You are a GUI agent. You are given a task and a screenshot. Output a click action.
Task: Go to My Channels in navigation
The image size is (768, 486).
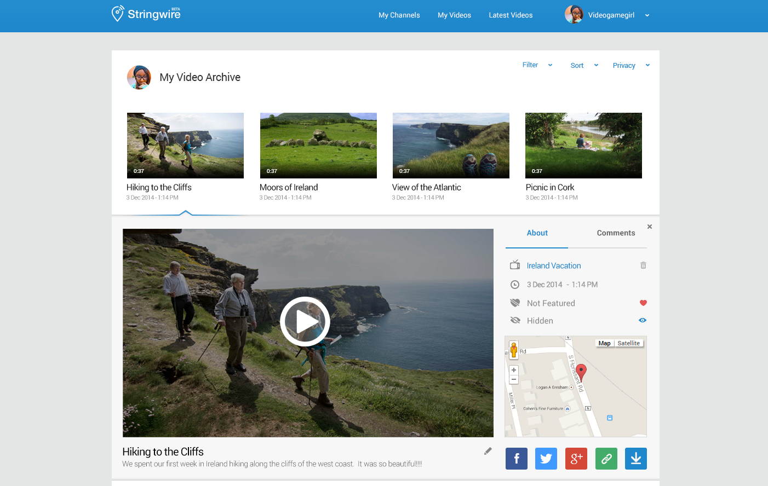pos(399,15)
